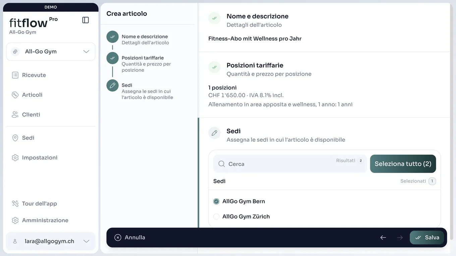Click the Risultati count label

(x=346, y=161)
